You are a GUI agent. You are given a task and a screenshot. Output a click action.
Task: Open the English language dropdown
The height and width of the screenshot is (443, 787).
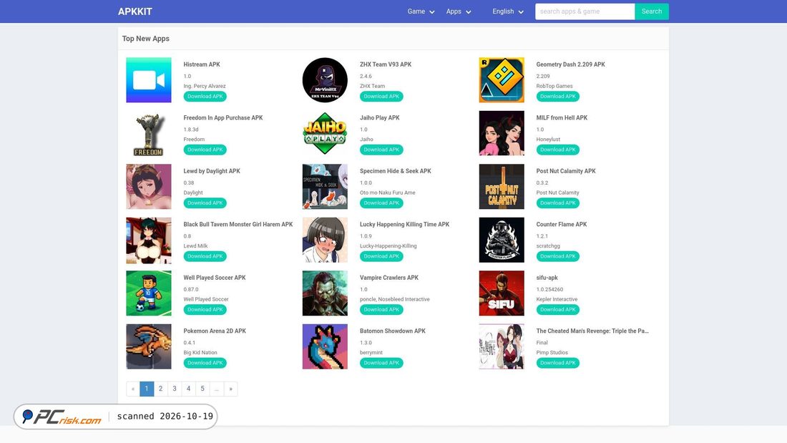click(x=507, y=11)
